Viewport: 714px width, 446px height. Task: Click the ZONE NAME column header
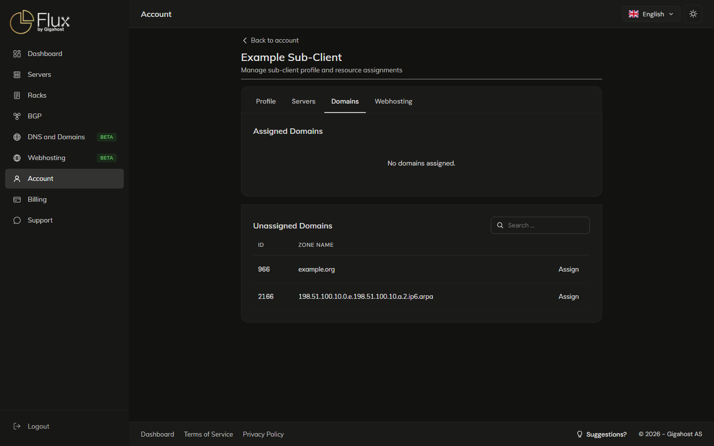[316, 245]
